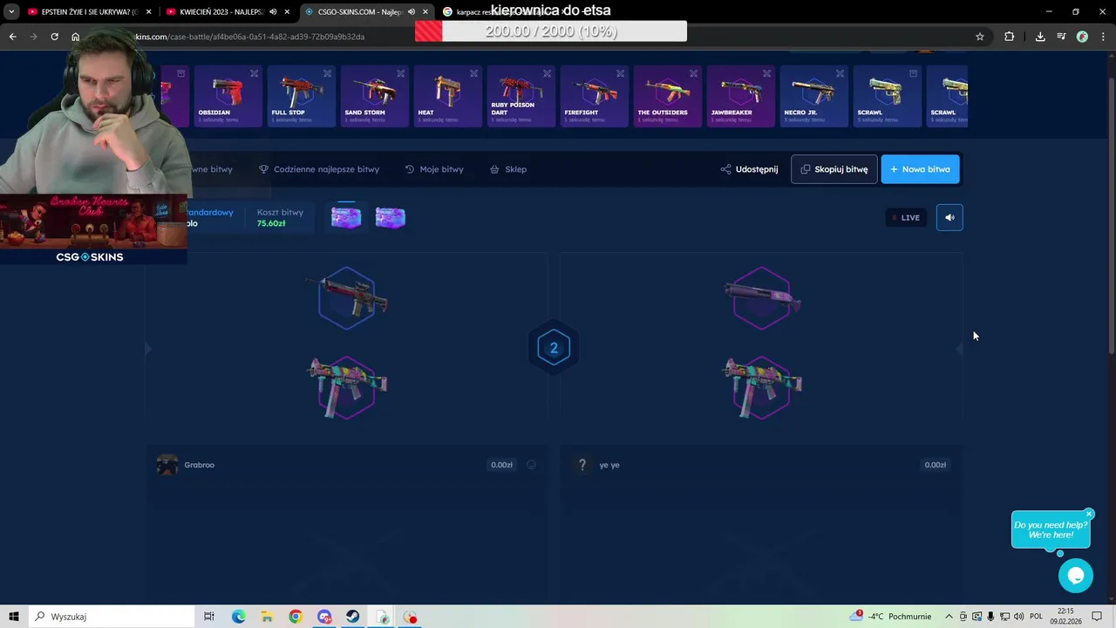Viewport: 1116px width, 628px height.
Task: Click ye ye's purple shotgun skin
Action: pyautogui.click(x=762, y=298)
